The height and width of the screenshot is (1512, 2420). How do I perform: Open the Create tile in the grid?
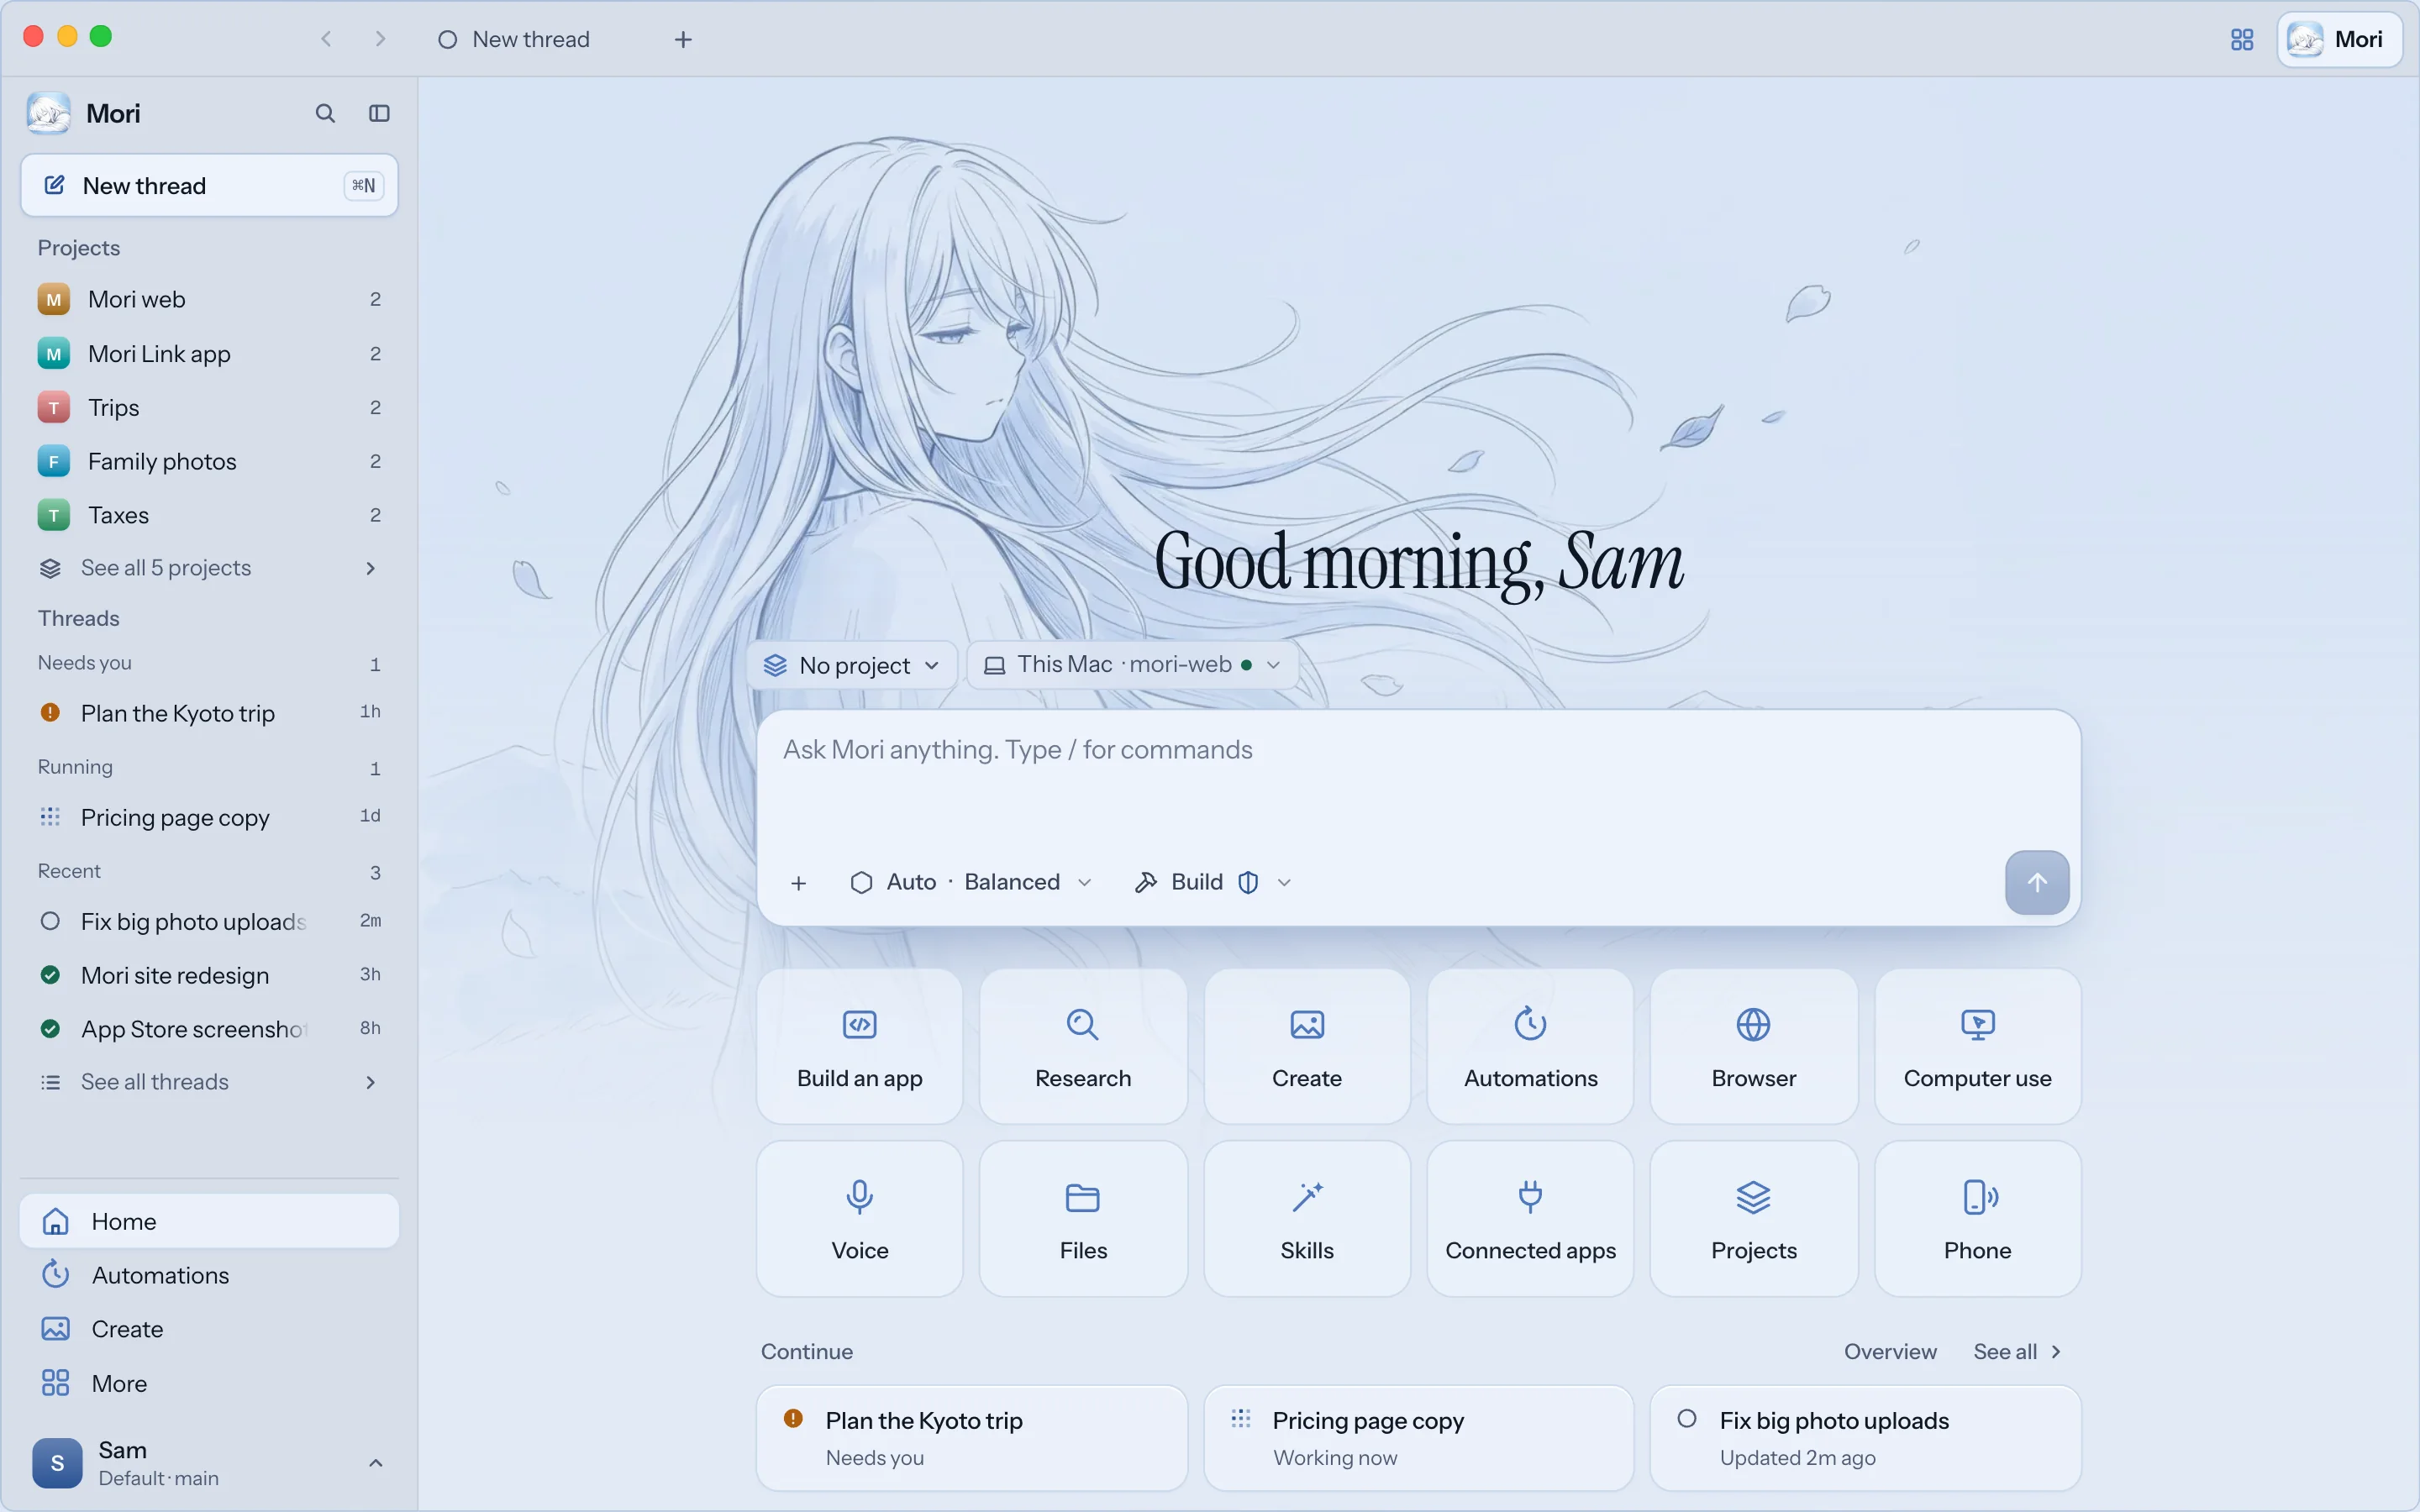[x=1307, y=1046]
